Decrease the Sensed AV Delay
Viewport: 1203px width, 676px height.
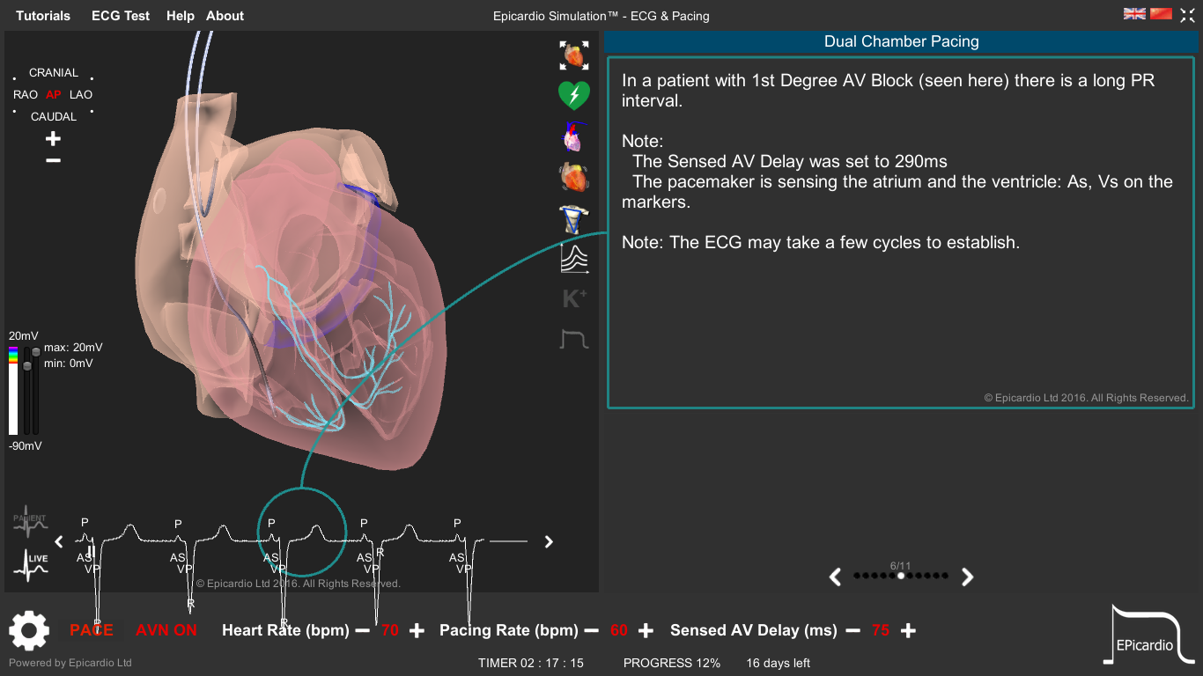coord(852,630)
